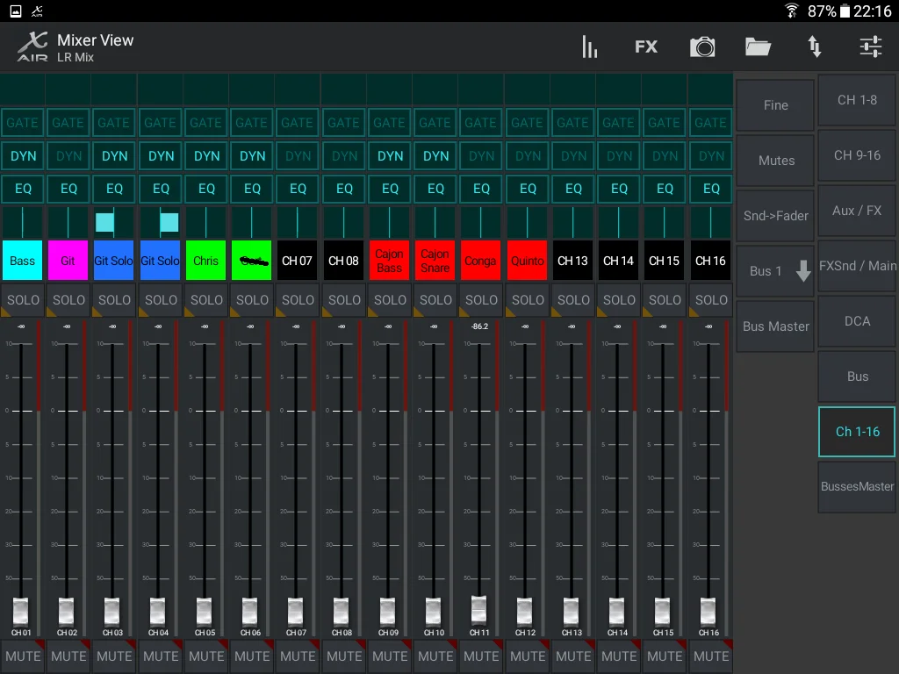The height and width of the screenshot is (674, 899).
Task: Select the CH 14 channel label
Action: pyautogui.click(x=618, y=261)
